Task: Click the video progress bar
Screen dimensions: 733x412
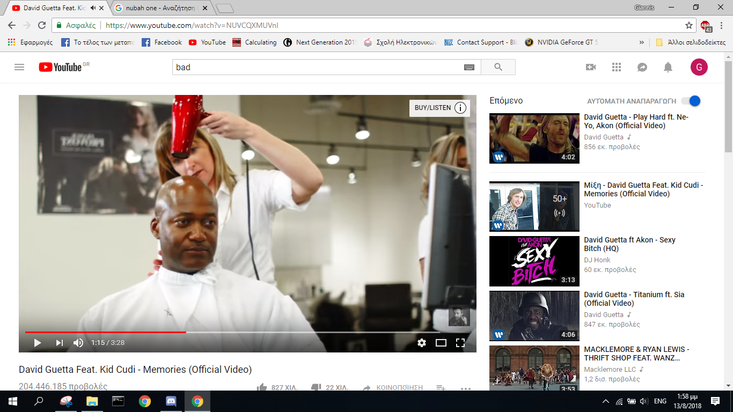Action: 247,332
